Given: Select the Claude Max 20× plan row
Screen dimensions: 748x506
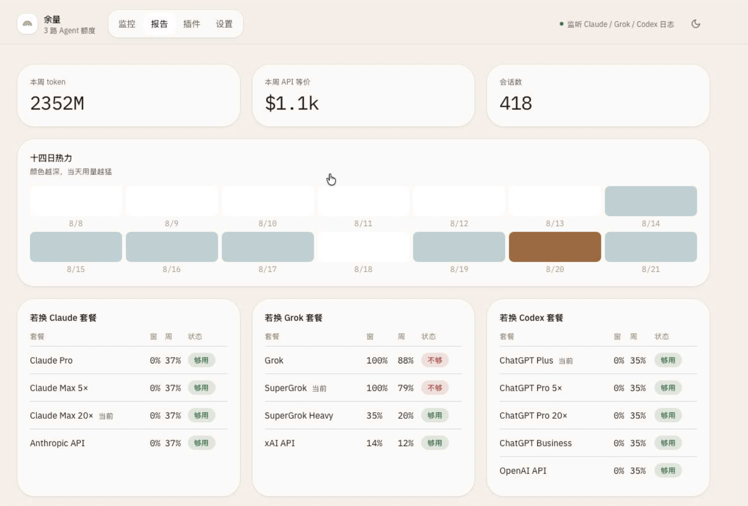Looking at the screenshot, I should [x=128, y=415].
